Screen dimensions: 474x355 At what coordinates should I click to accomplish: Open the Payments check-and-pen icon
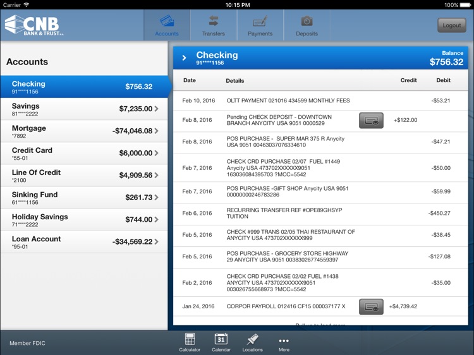pos(260,21)
